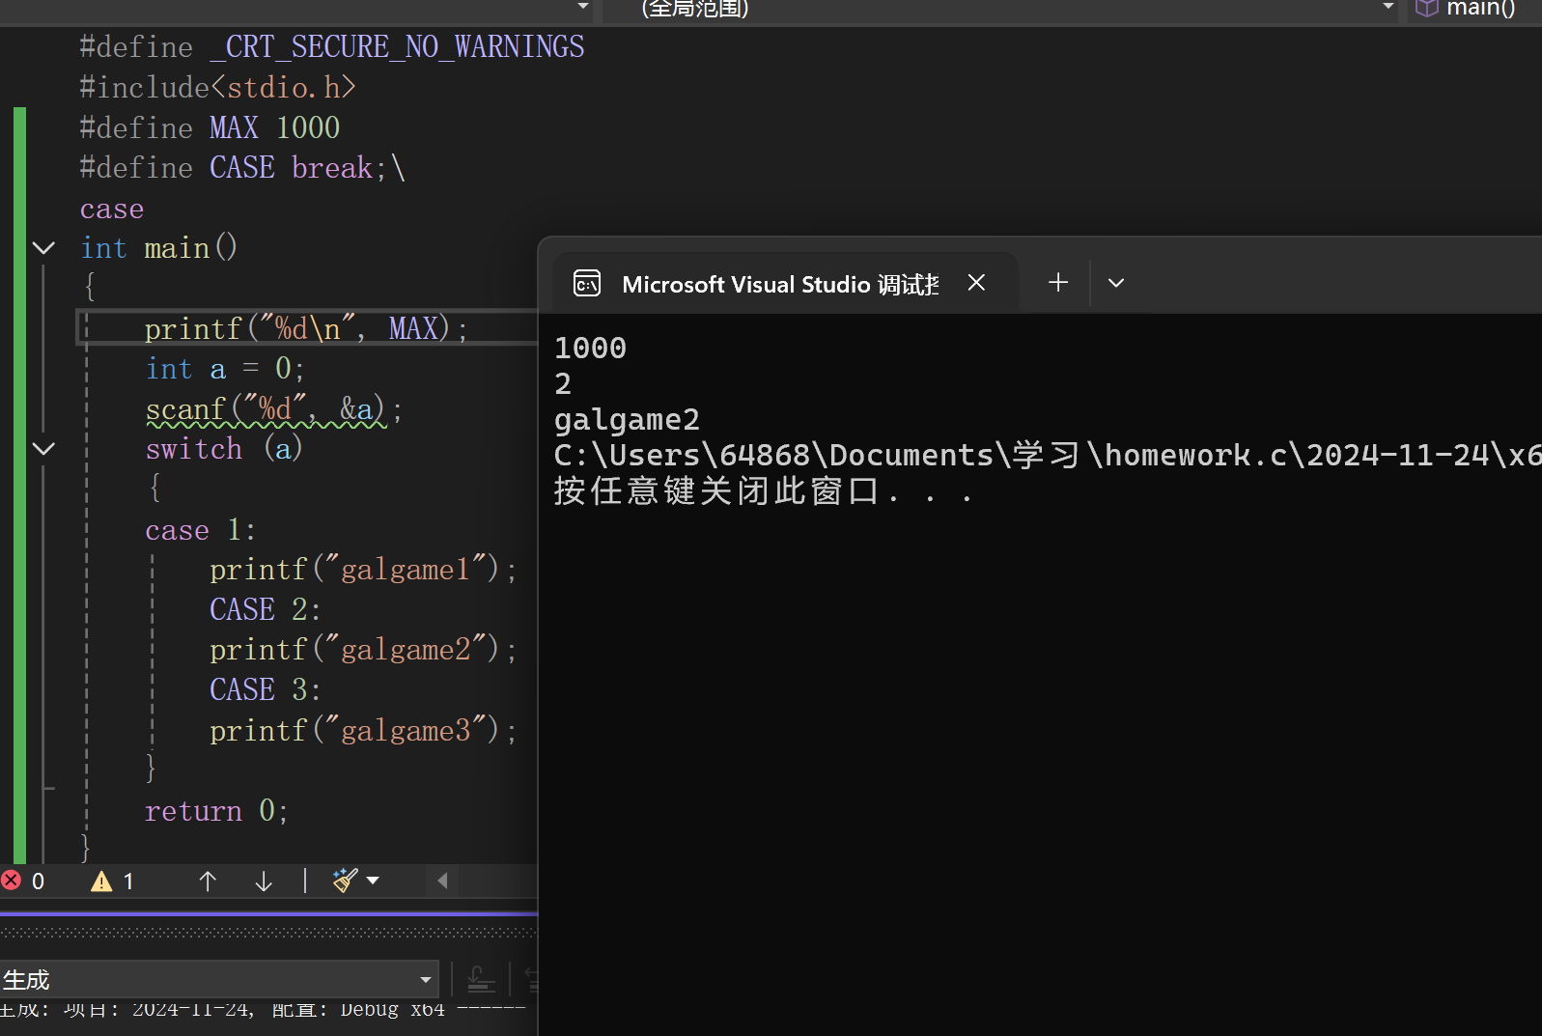
Task: Click the '#define CASE break;\' line
Action: tap(242, 168)
